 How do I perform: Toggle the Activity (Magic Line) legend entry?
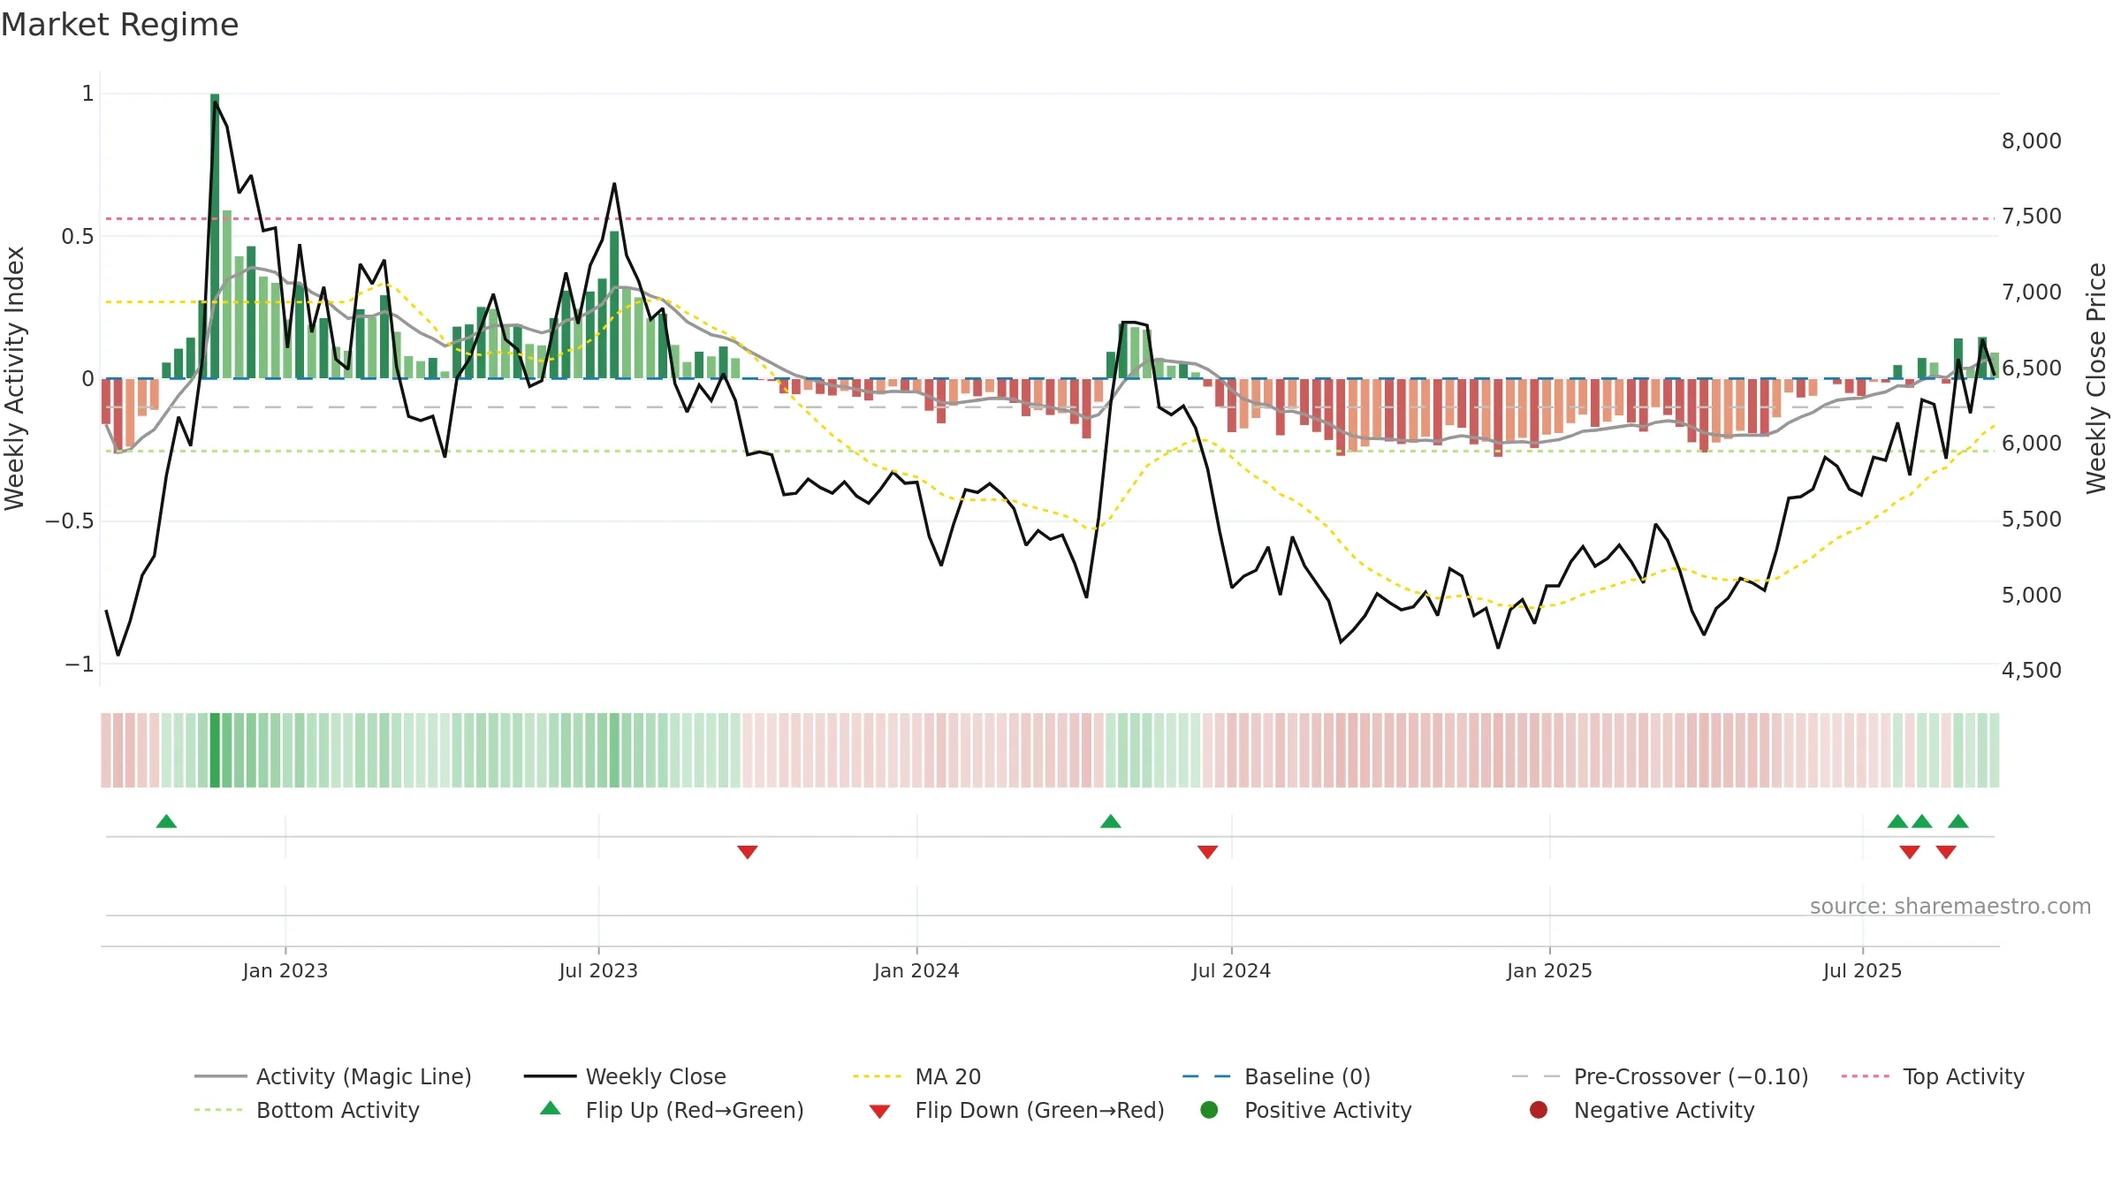[333, 1076]
